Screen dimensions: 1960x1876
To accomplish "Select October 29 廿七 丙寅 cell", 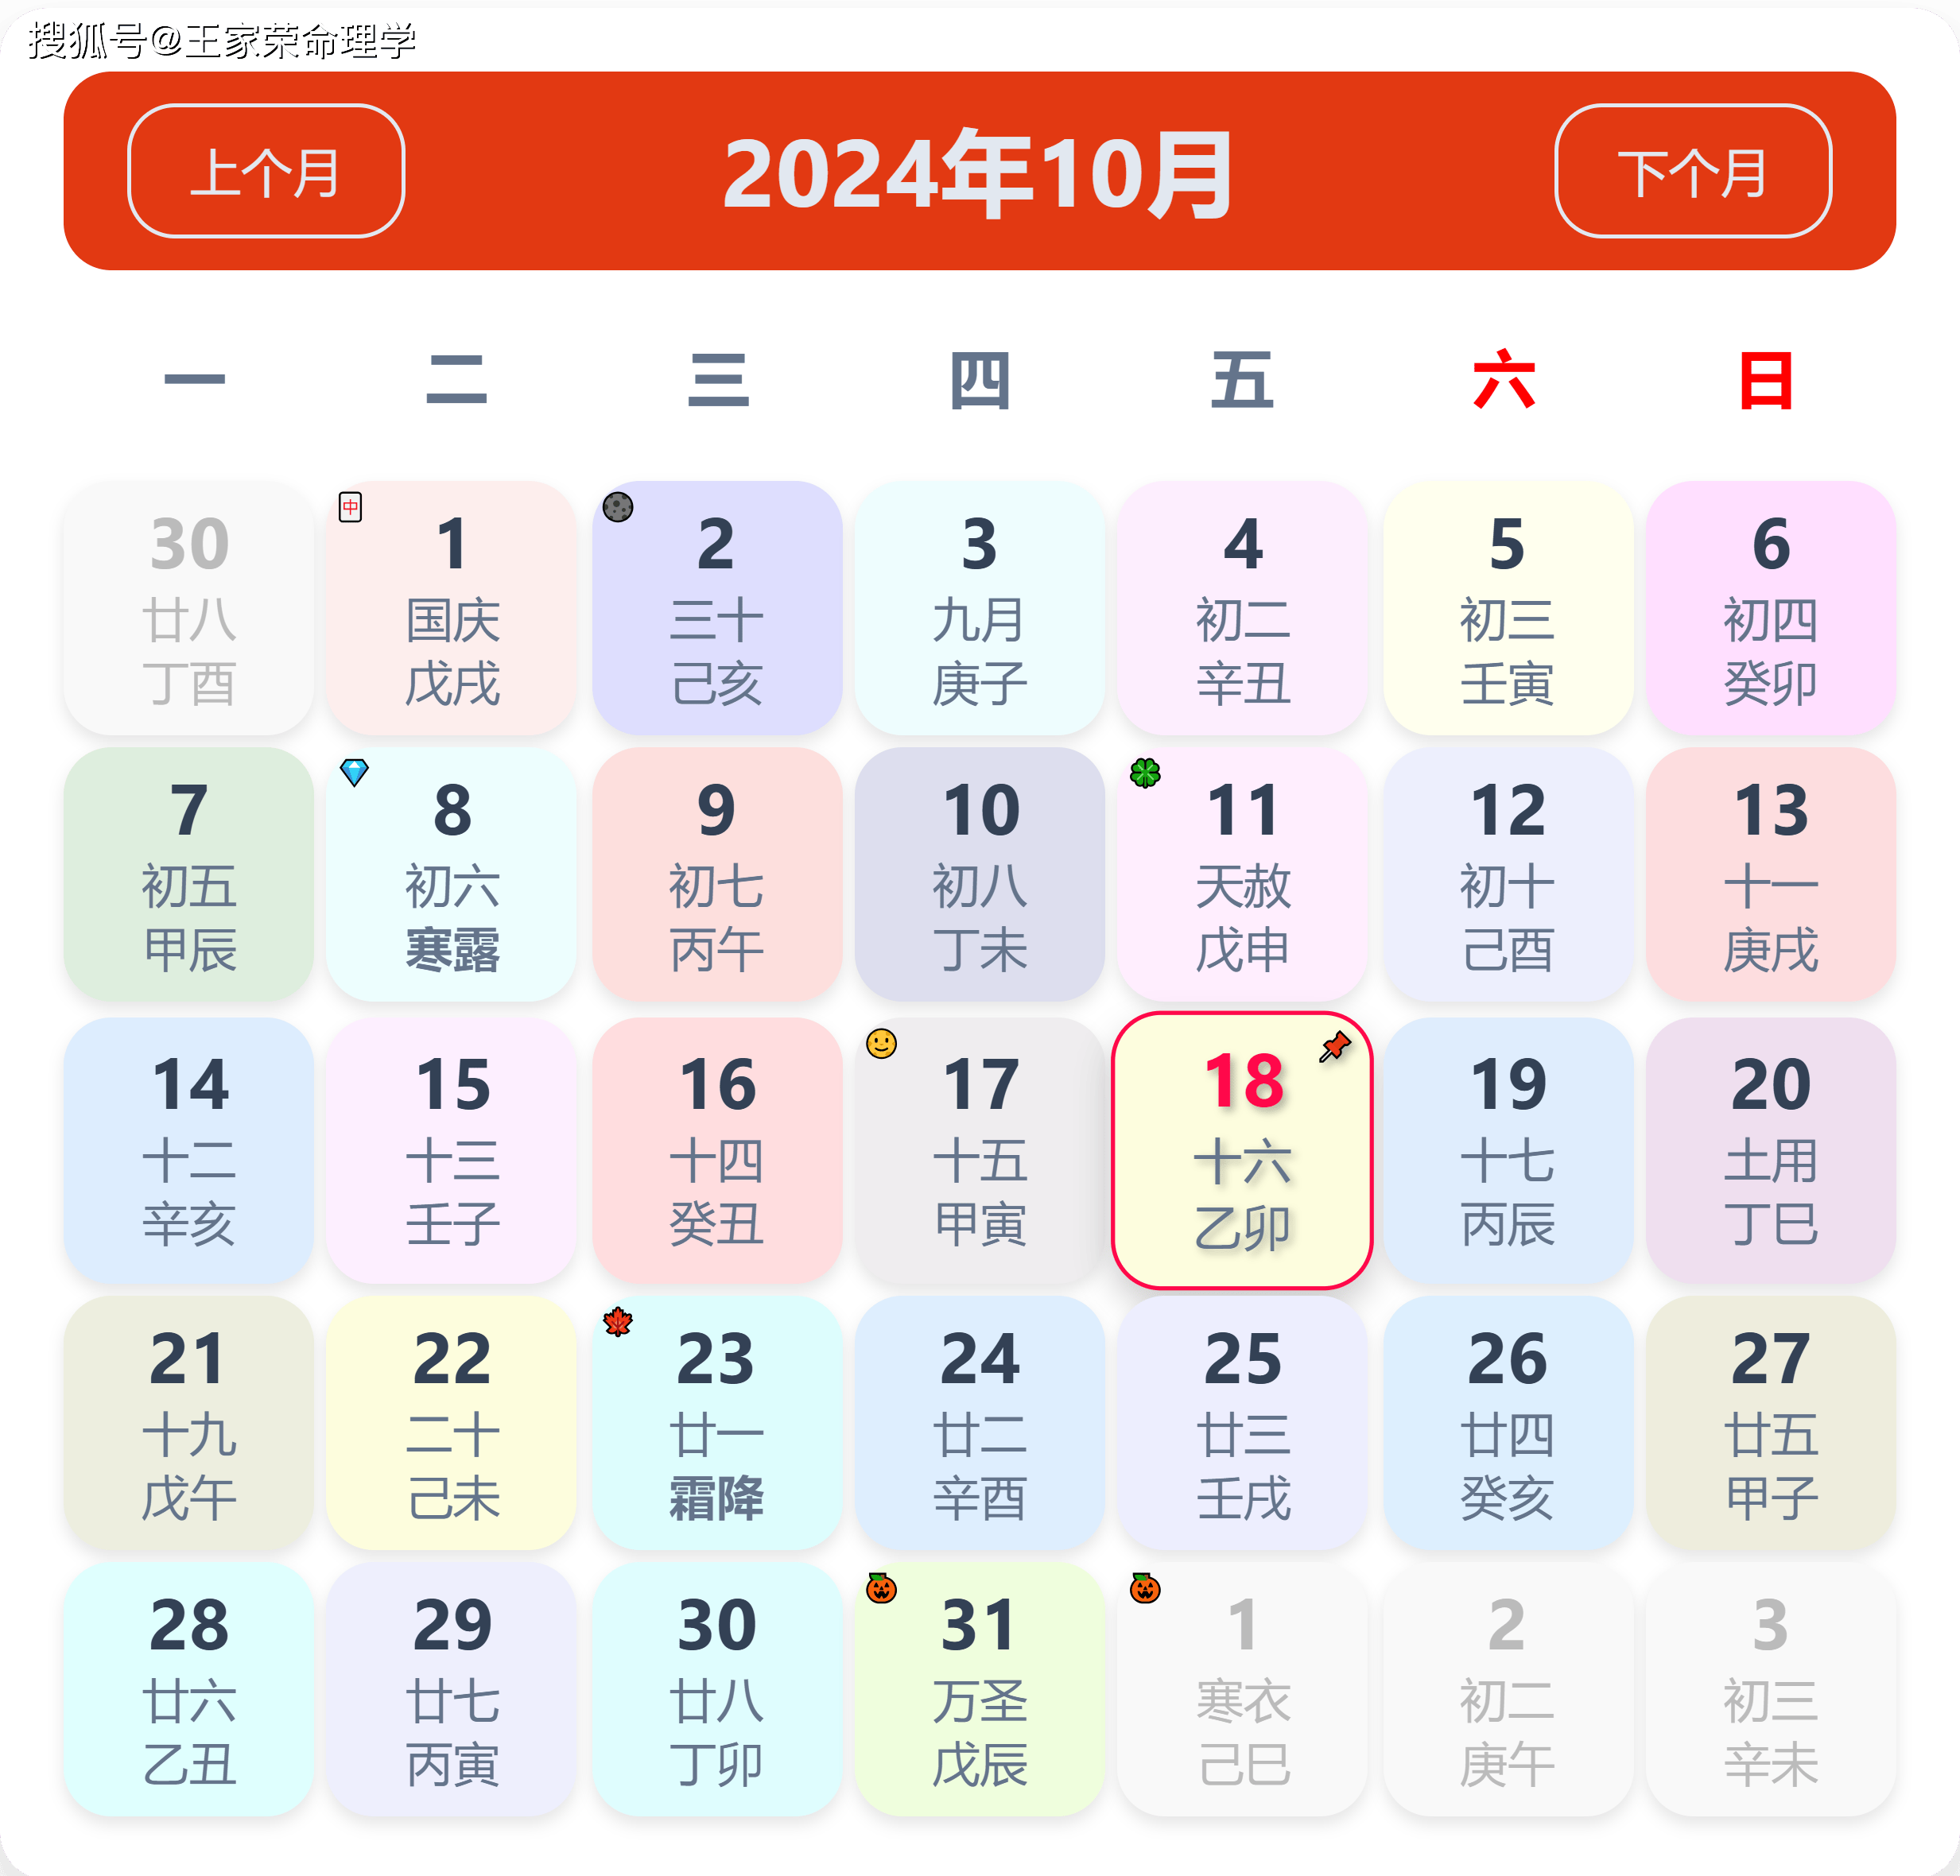I will [452, 1689].
